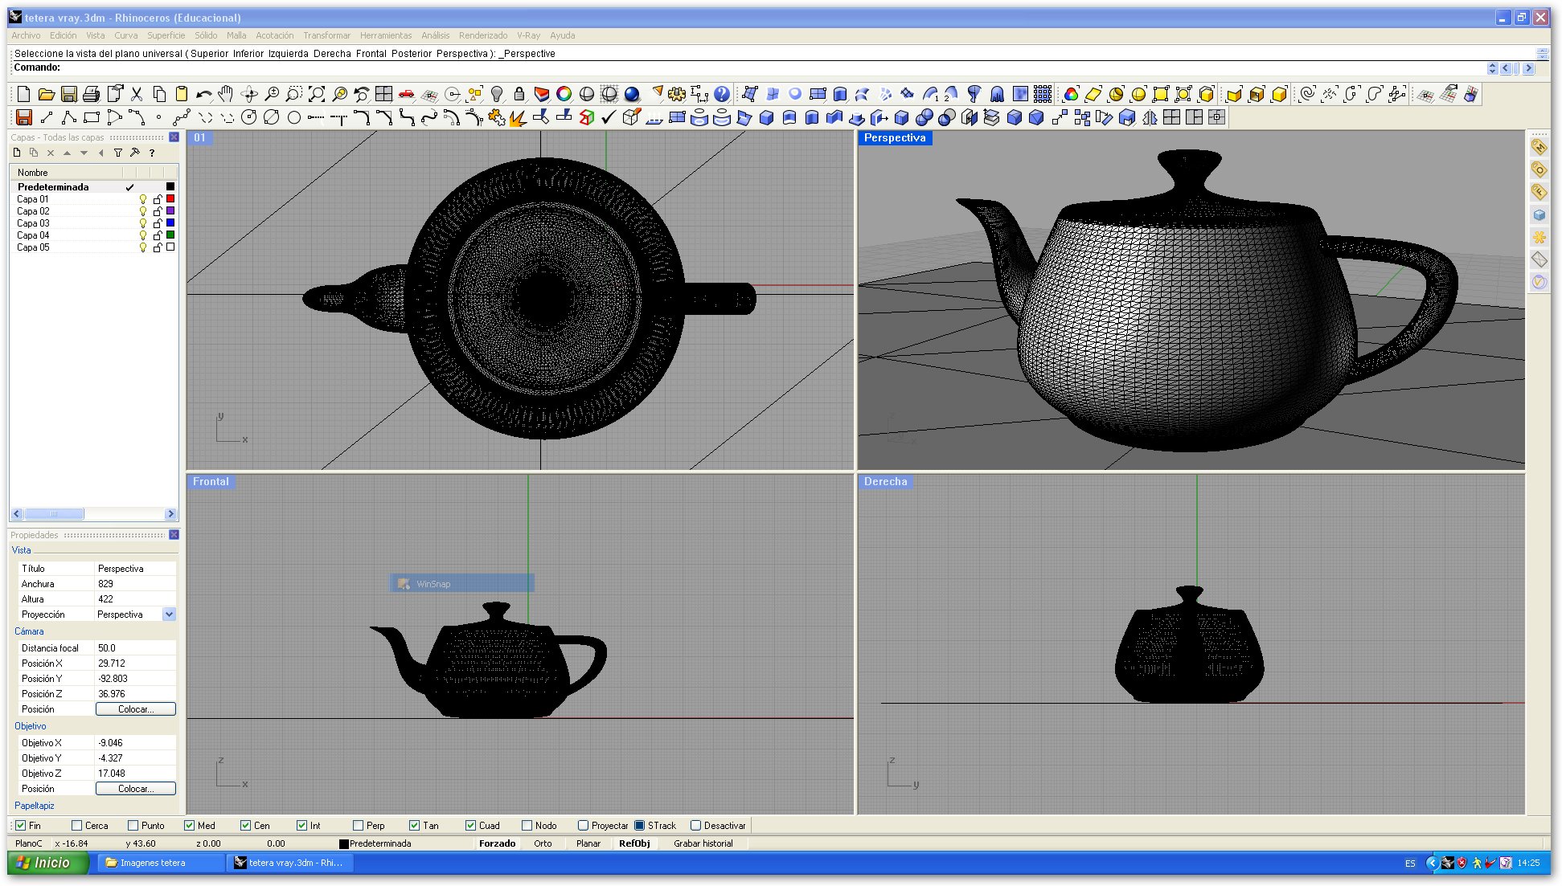Click the Rectangle drawing tool
This screenshot has height=886, width=1562.
(92, 118)
